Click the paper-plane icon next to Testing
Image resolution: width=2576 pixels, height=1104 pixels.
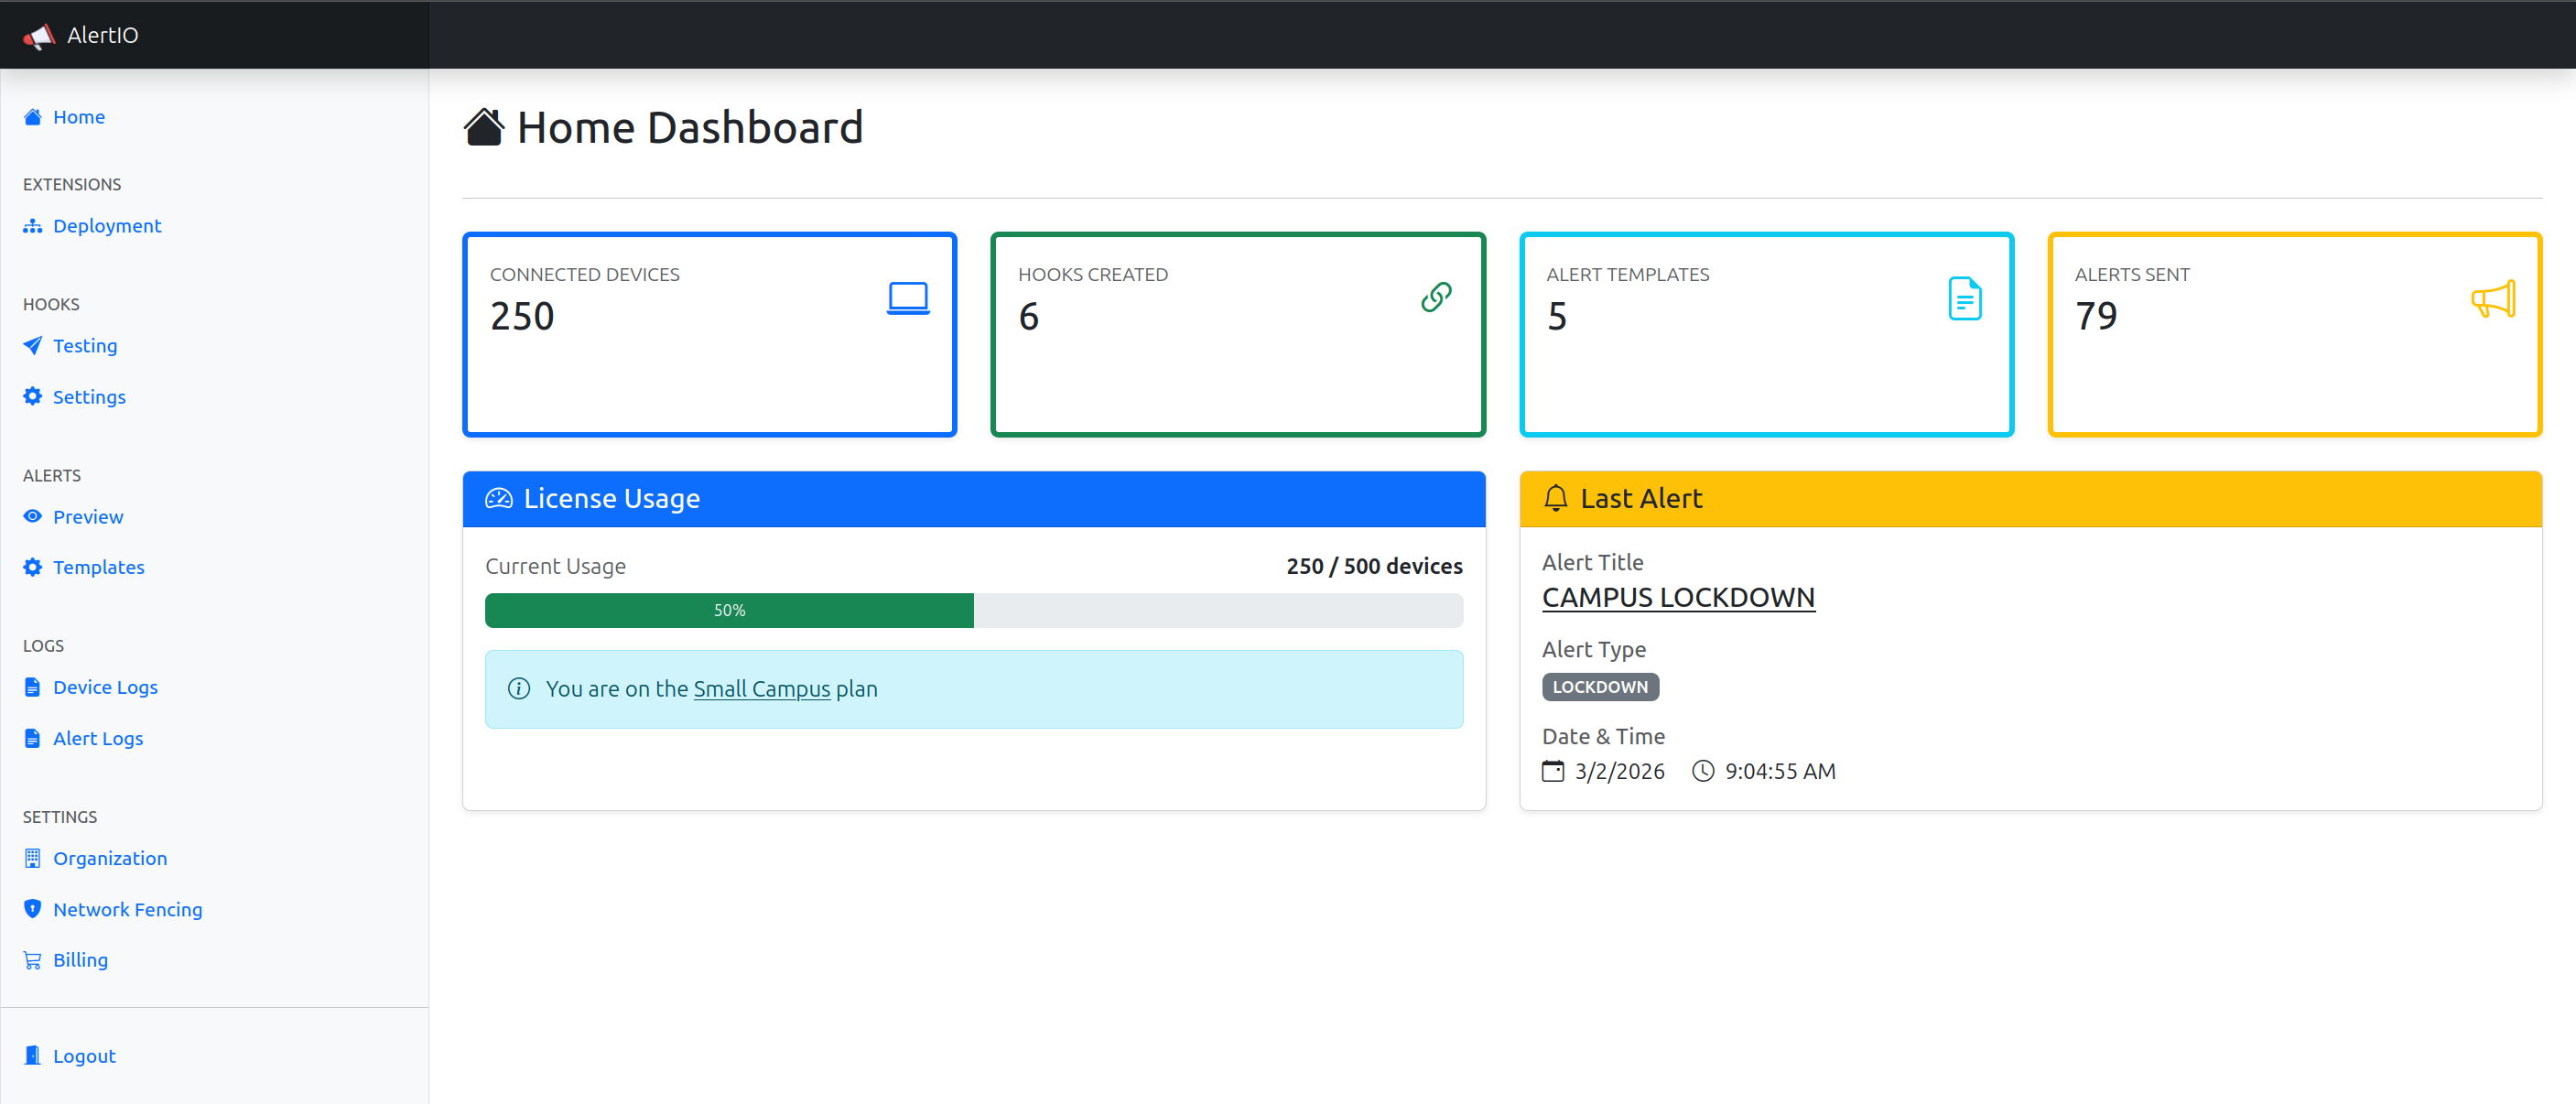coord(31,345)
